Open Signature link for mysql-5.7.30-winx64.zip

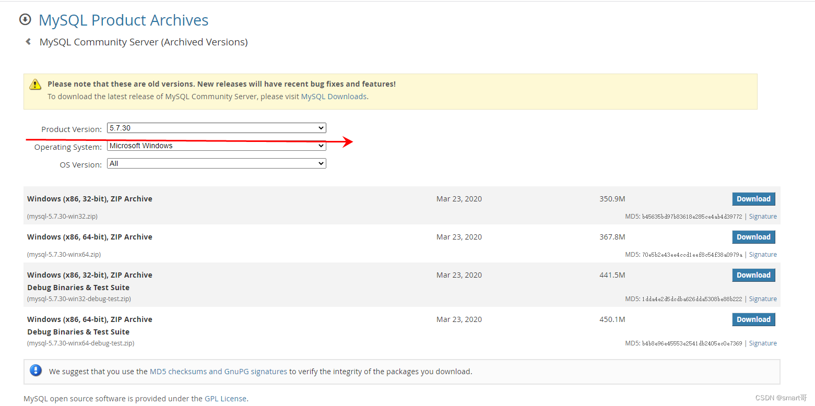coord(763,255)
